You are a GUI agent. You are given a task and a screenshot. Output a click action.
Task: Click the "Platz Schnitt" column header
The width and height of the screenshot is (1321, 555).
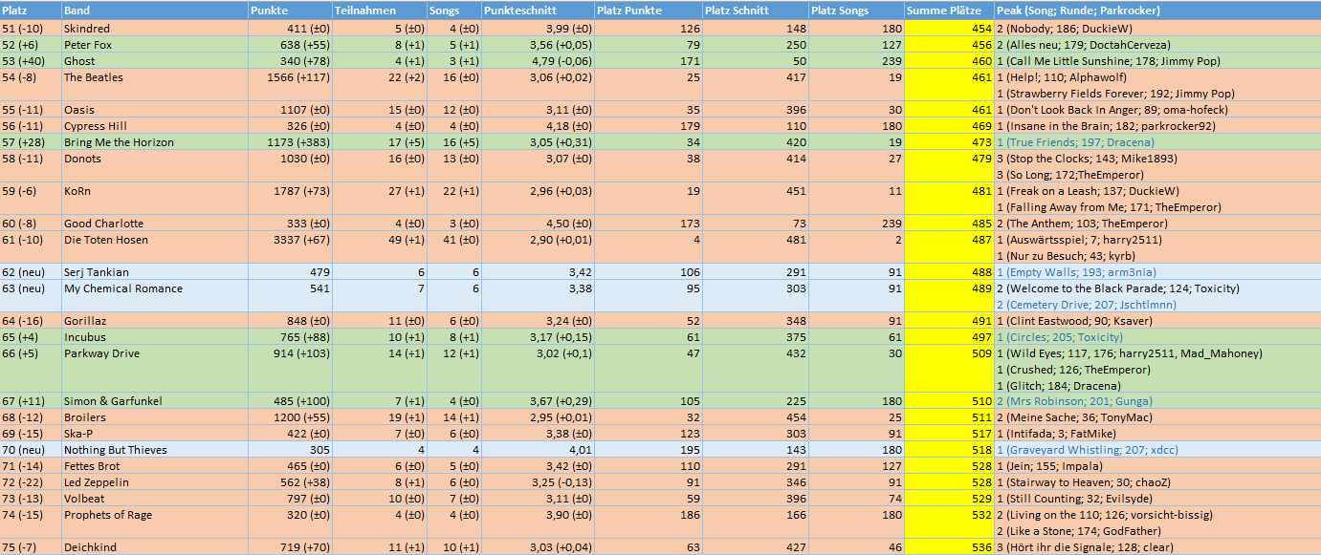tap(755, 11)
